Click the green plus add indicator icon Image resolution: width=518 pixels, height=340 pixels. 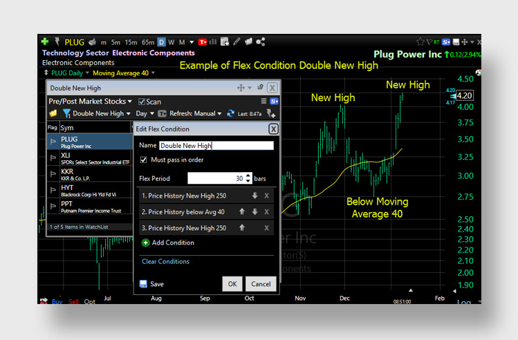coord(46,41)
